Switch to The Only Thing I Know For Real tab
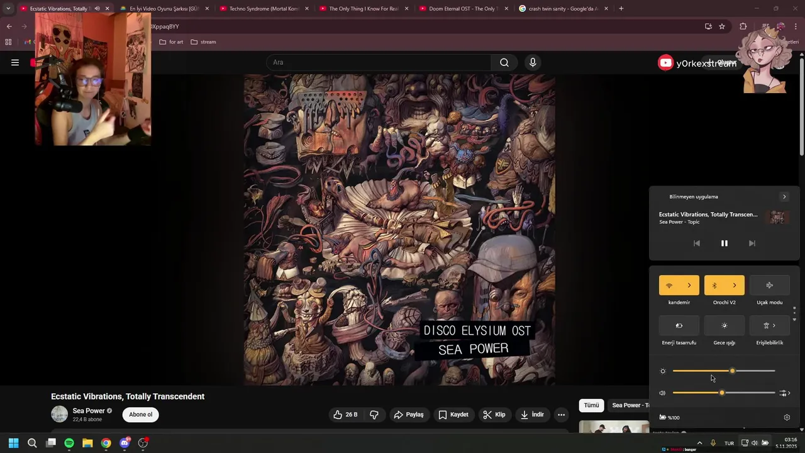805x453 pixels. (364, 9)
